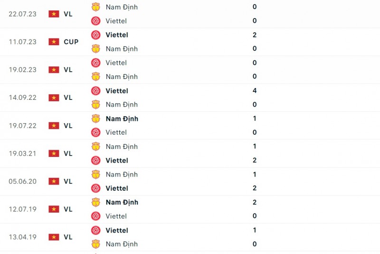Click Vietnam flag for 19.03.21 match
The width and height of the screenshot is (380, 254).
pos(54,153)
